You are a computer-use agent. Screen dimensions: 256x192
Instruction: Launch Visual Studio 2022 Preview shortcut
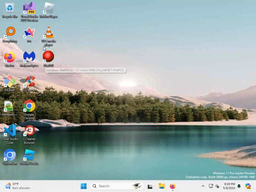[29, 12]
